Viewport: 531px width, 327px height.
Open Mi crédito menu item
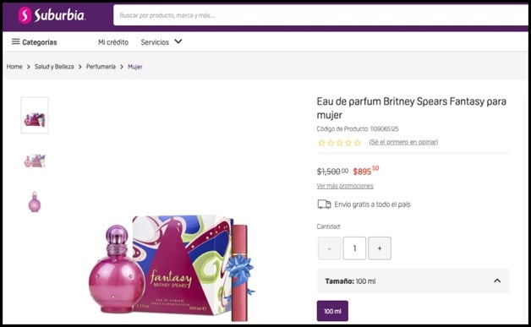[x=113, y=42]
